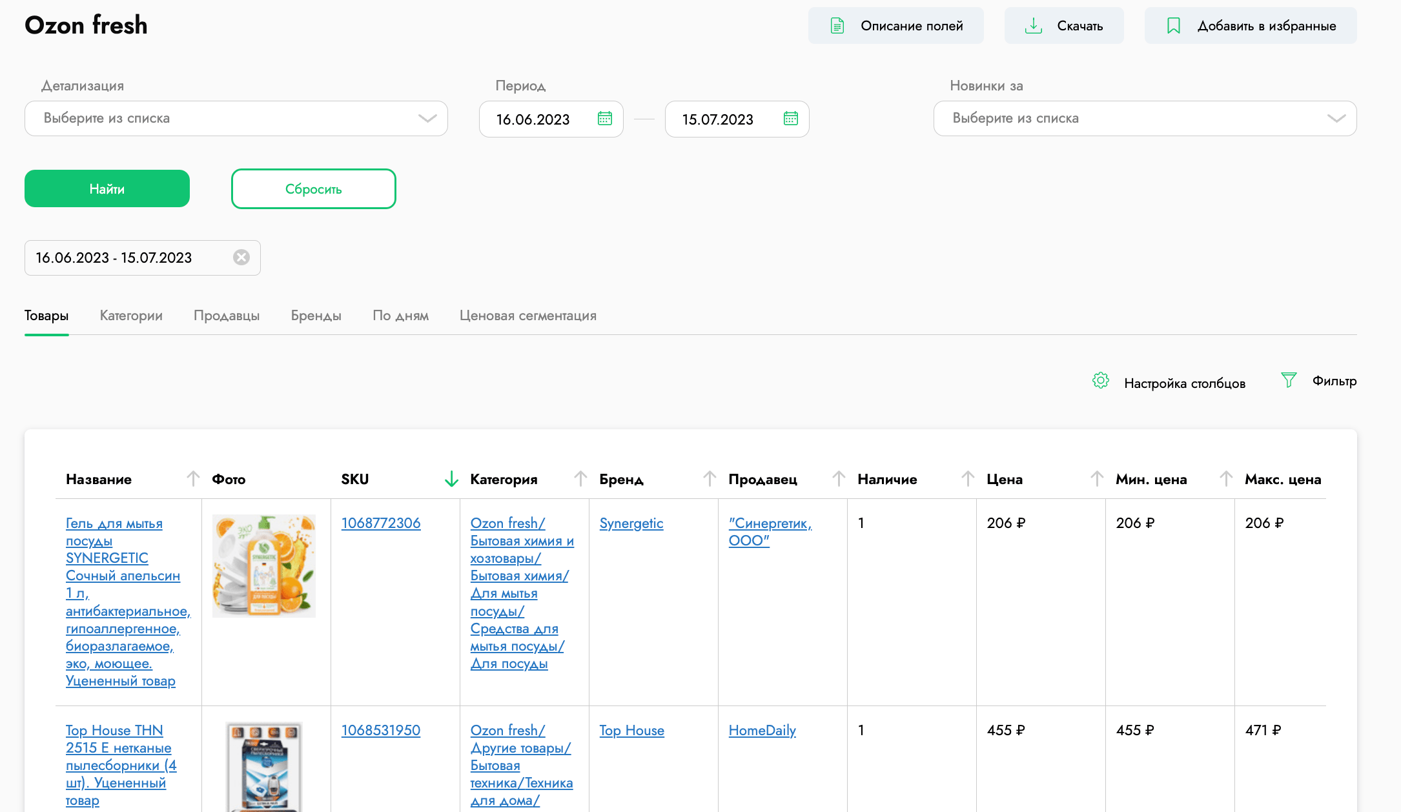1401x812 pixels.
Task: Expand the Детализация dropdown
Action: (236, 118)
